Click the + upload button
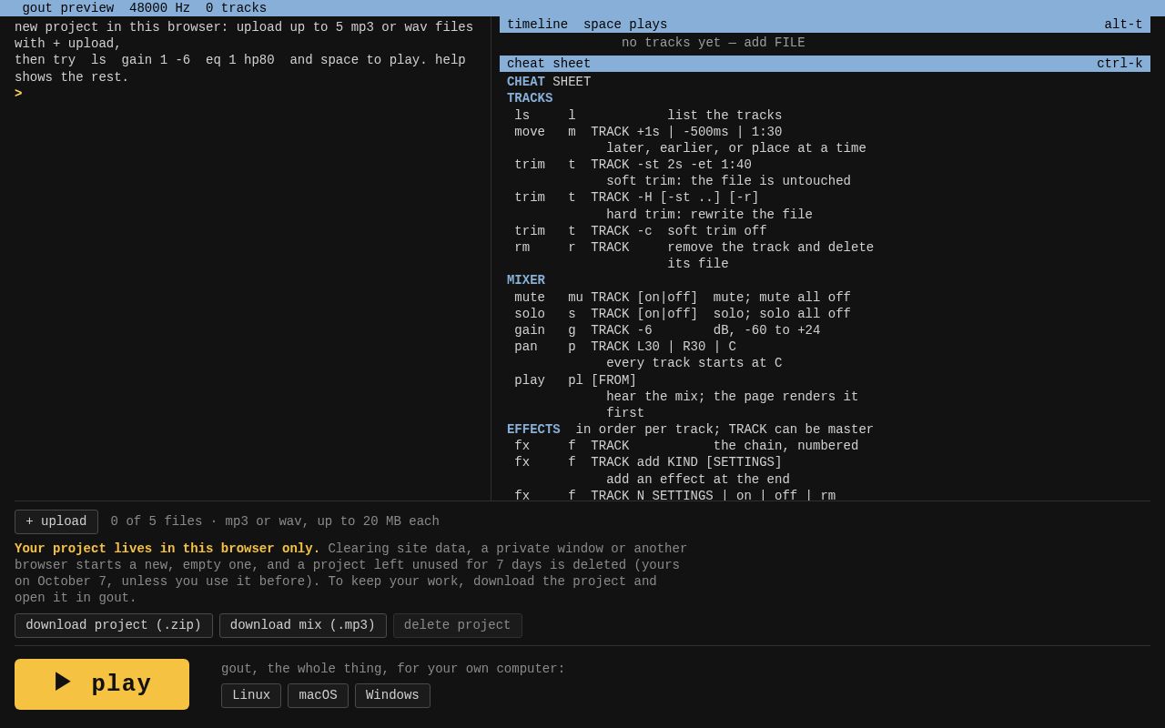Image resolution: width=1165 pixels, height=728 pixels. [x=56, y=521]
